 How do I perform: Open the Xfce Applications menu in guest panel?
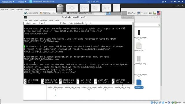[31, 13]
